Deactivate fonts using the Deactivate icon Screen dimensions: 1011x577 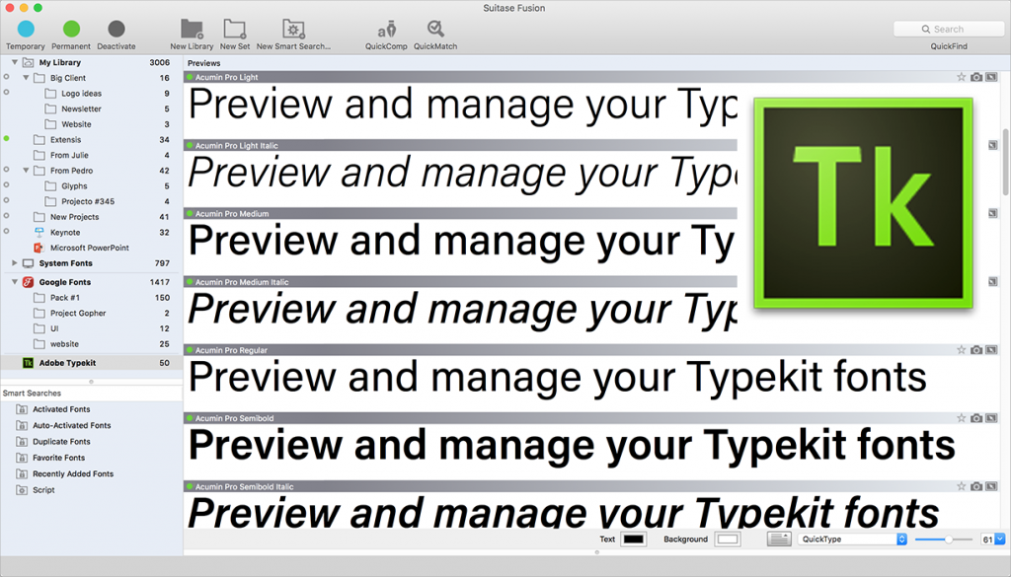tap(116, 31)
